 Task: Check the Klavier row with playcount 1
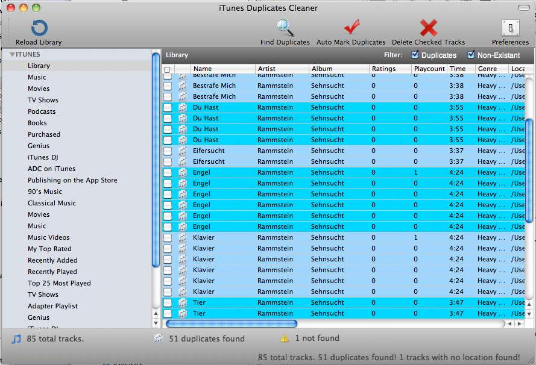click(x=168, y=237)
